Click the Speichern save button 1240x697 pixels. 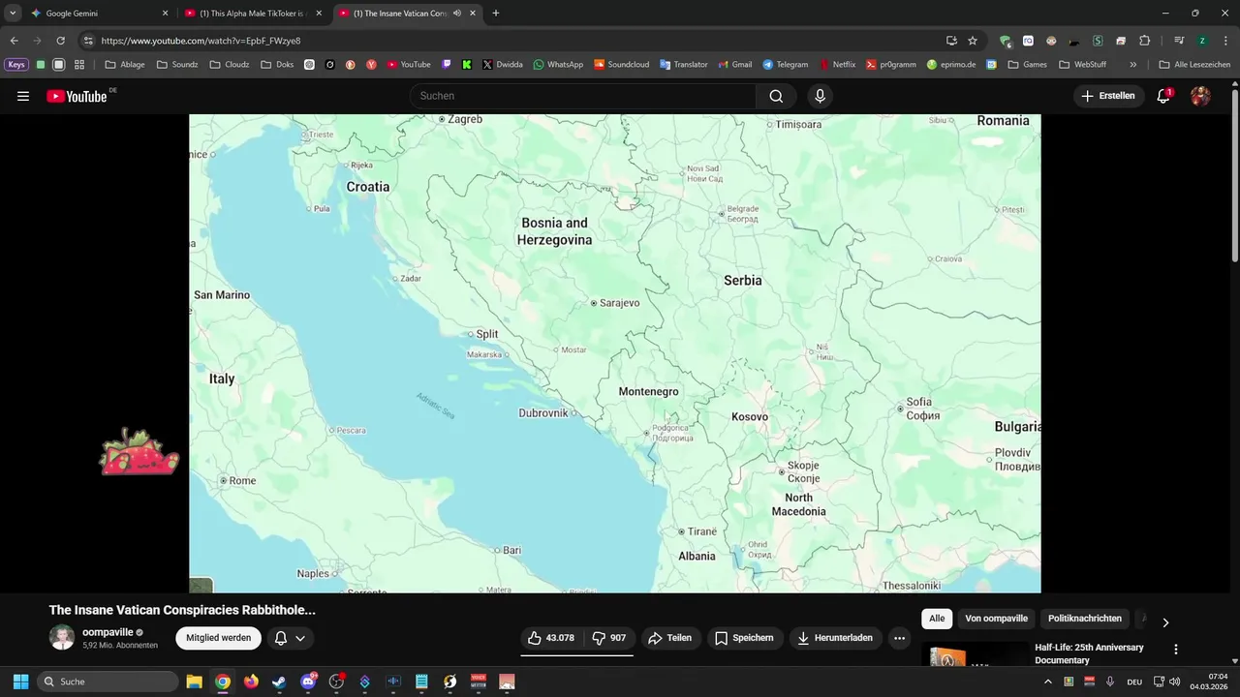744,638
